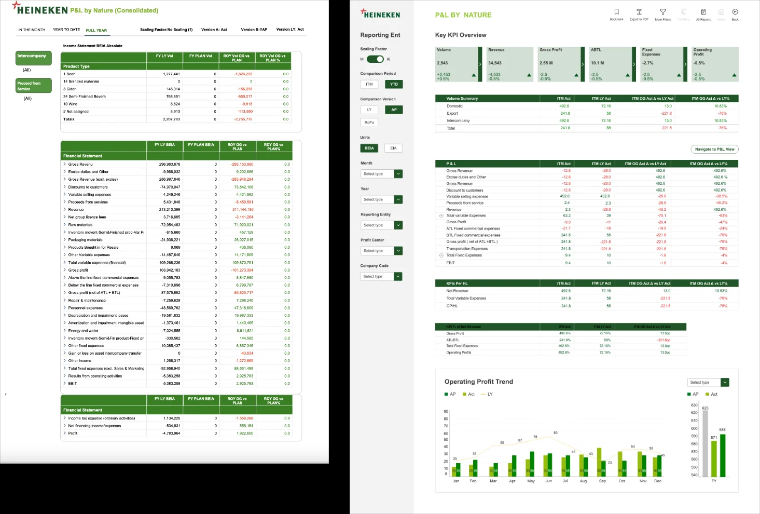This screenshot has height=514, width=760.
Task: Open More Filters with the funnel icon
Action: 662,12
